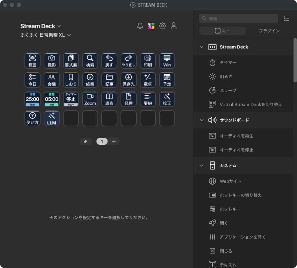Viewport: 297px width, 268px height.
Task: Select the タイマー停止 key
Action: [71, 99]
